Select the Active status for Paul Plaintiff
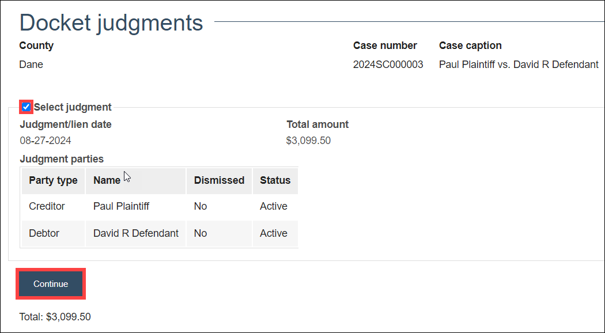Viewport: 605px width, 333px height. 273,206
